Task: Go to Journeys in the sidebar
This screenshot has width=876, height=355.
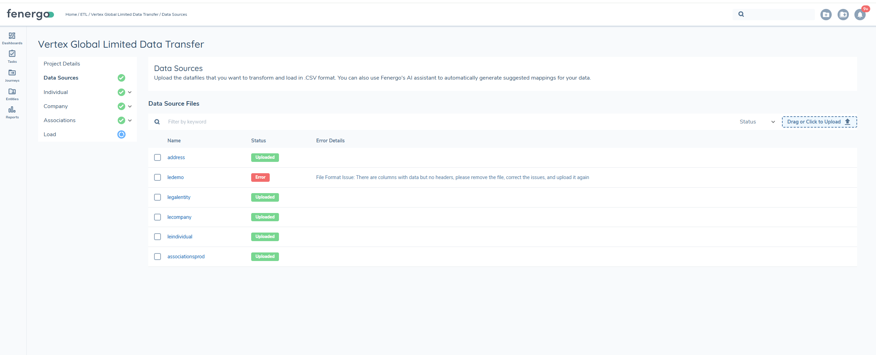Action: click(12, 75)
